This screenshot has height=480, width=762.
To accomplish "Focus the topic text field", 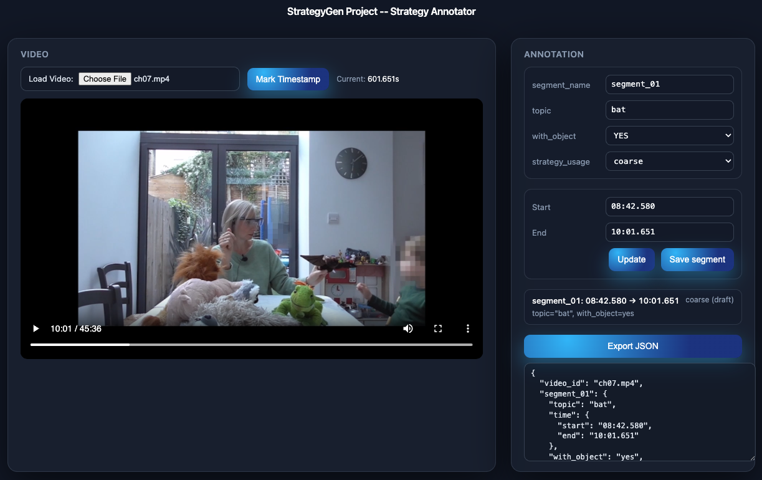I will 669,110.
